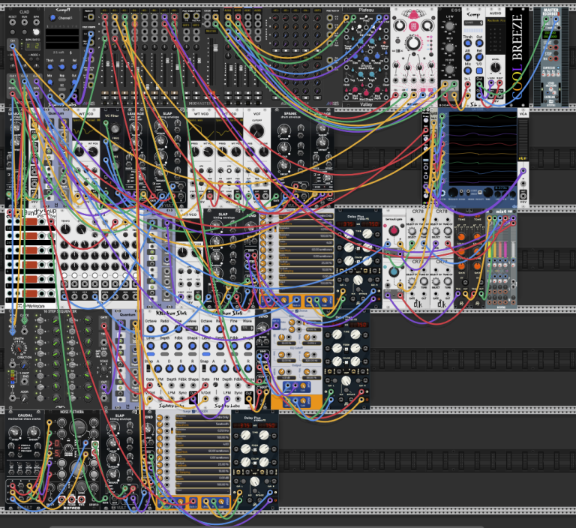Click the EQS HIGH knob

(x=450, y=69)
